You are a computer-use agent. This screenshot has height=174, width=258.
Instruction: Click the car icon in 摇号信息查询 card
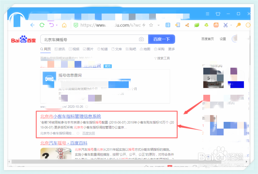click(x=49, y=78)
